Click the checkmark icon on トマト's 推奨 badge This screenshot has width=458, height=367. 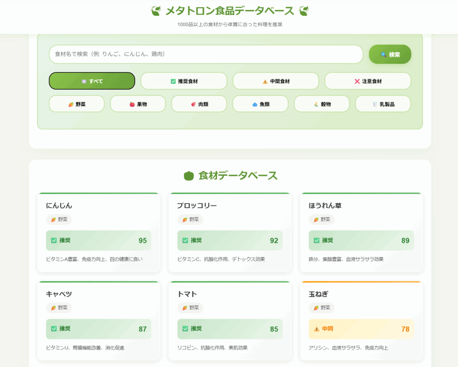click(x=185, y=329)
